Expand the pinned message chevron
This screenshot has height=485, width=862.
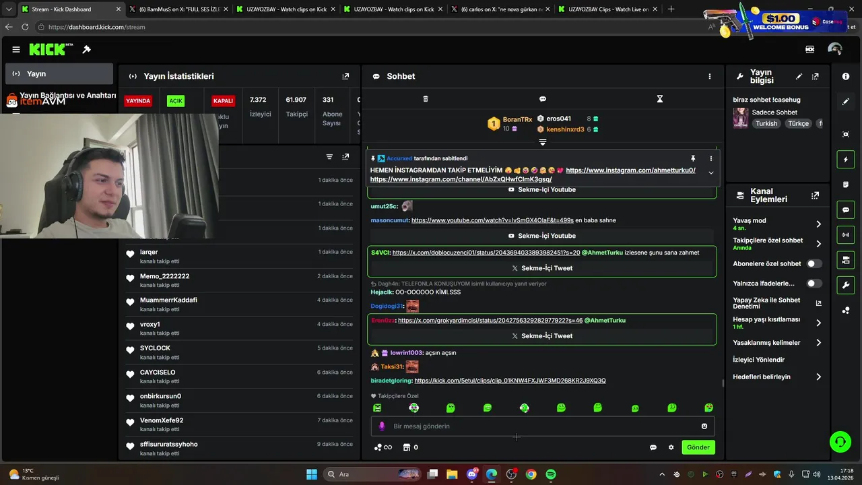(710, 173)
